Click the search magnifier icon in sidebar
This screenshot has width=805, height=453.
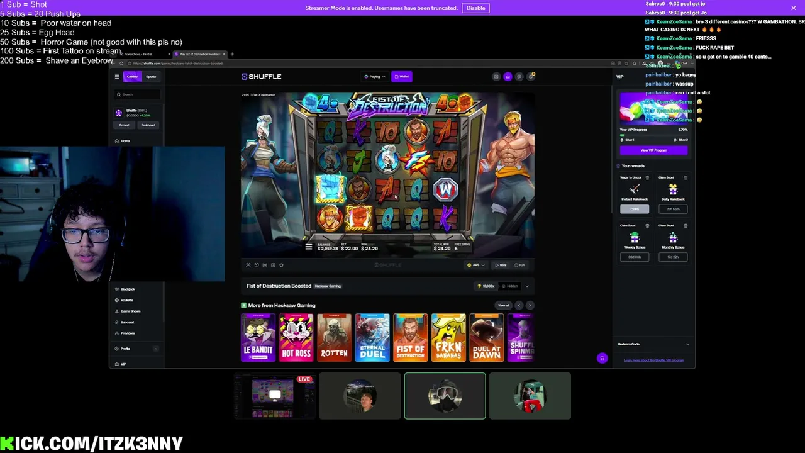tap(119, 94)
